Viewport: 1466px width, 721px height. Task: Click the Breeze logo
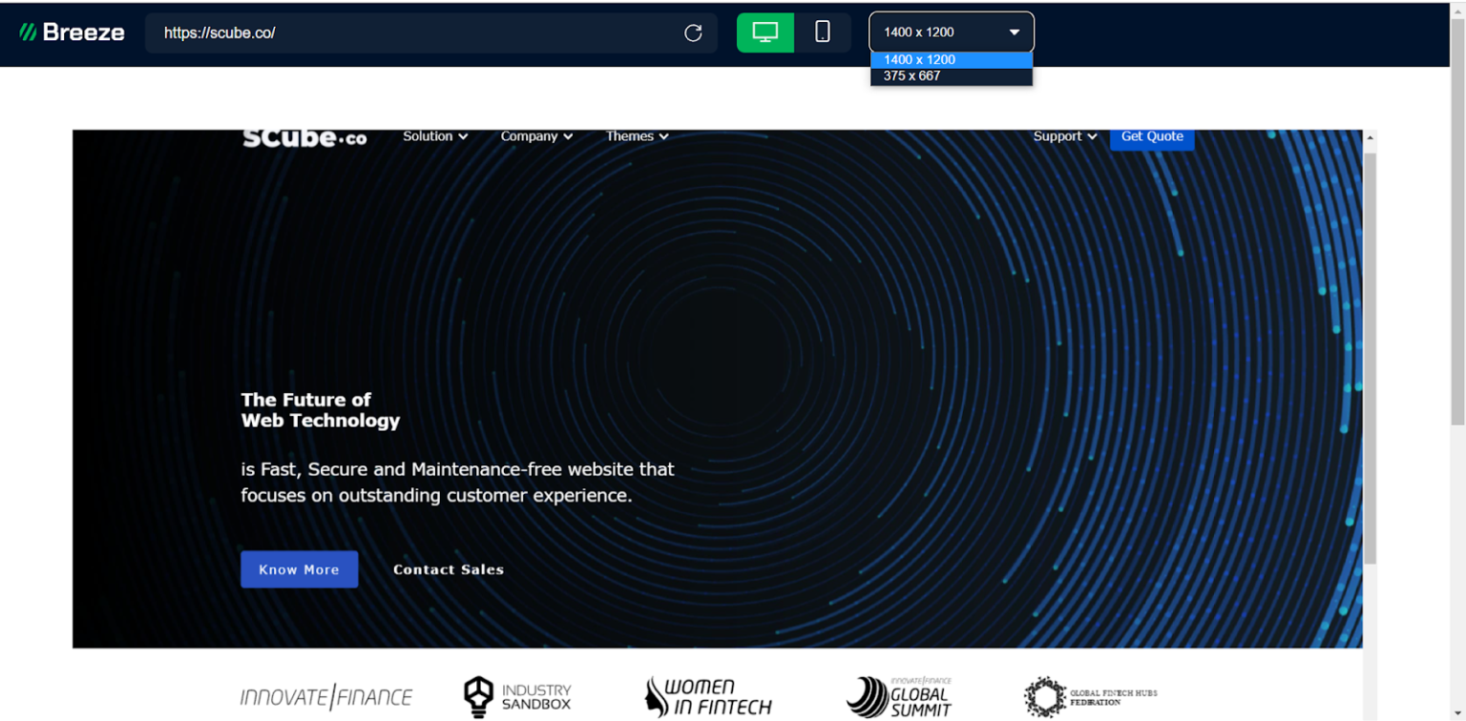pyautogui.click(x=72, y=32)
